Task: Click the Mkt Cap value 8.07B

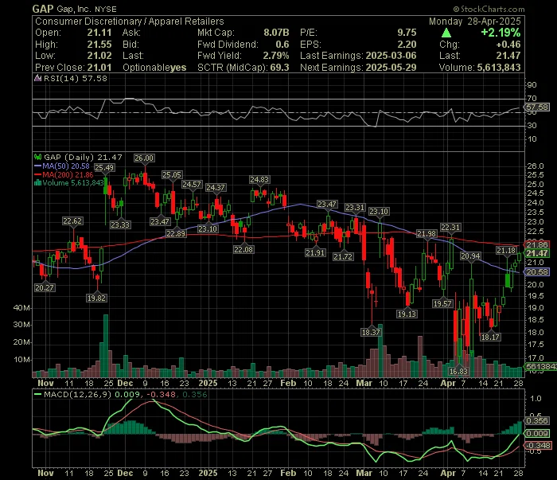Action: click(276, 33)
